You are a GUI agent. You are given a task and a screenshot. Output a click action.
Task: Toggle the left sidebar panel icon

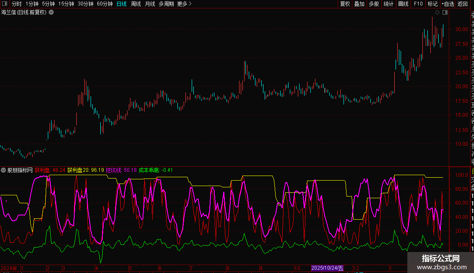[x=5, y=4]
